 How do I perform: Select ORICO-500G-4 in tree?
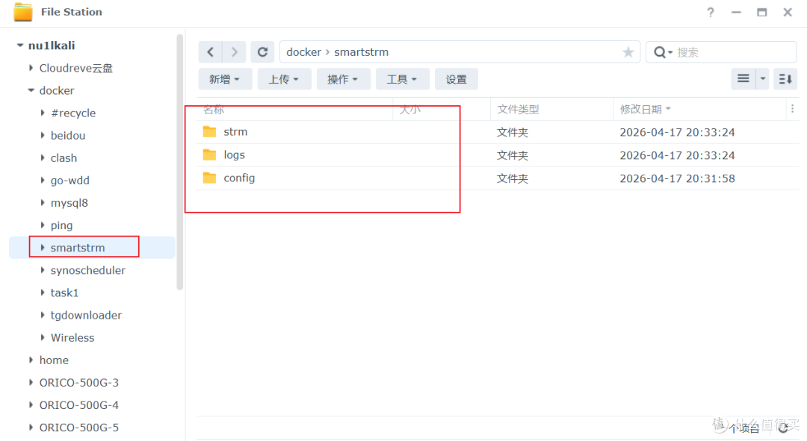coord(78,405)
